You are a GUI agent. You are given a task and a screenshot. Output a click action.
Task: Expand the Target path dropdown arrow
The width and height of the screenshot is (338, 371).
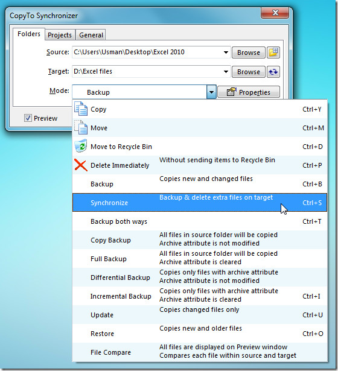(226, 72)
